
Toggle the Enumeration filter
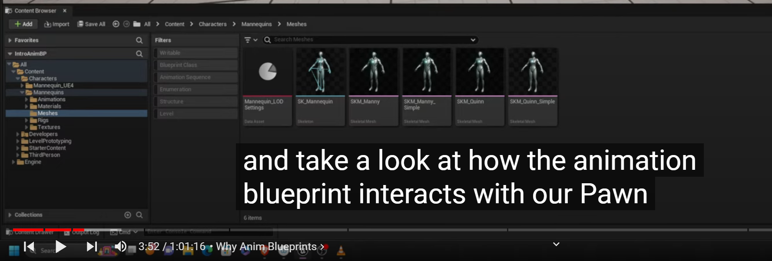195,89
